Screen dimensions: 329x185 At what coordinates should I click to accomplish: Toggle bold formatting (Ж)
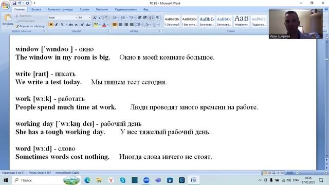point(51,25)
